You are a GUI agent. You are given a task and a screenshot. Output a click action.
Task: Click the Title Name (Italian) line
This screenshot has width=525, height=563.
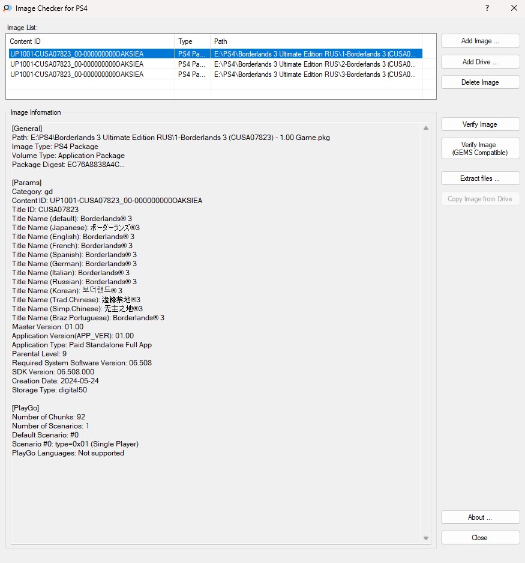tap(71, 273)
